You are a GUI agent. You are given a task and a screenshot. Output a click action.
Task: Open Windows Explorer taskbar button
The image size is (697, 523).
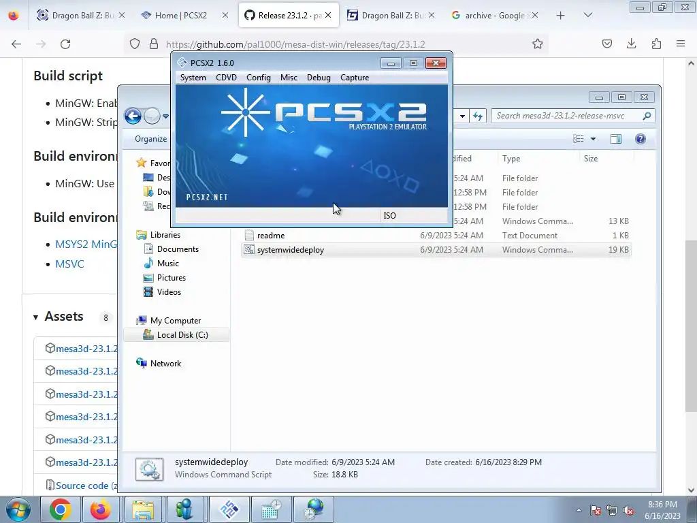point(143,509)
